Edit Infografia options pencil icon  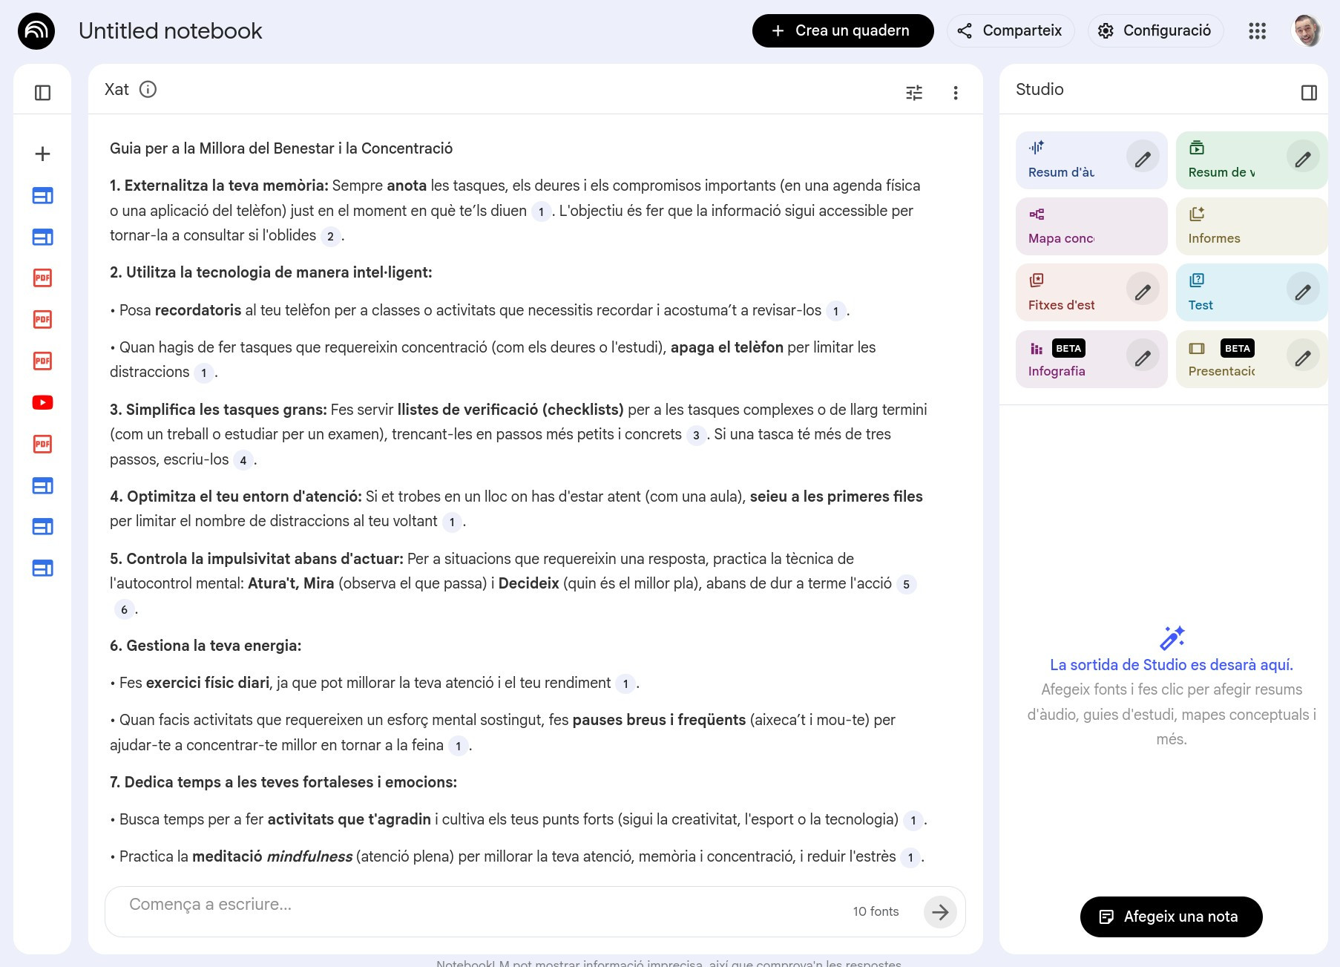tap(1143, 358)
